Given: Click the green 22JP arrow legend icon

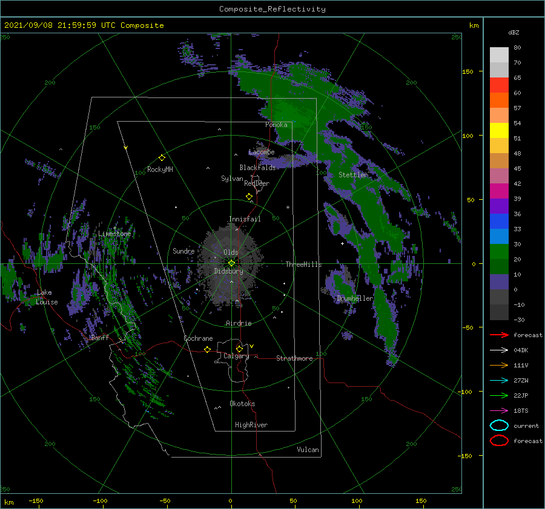Looking at the screenshot, I should (x=499, y=395).
